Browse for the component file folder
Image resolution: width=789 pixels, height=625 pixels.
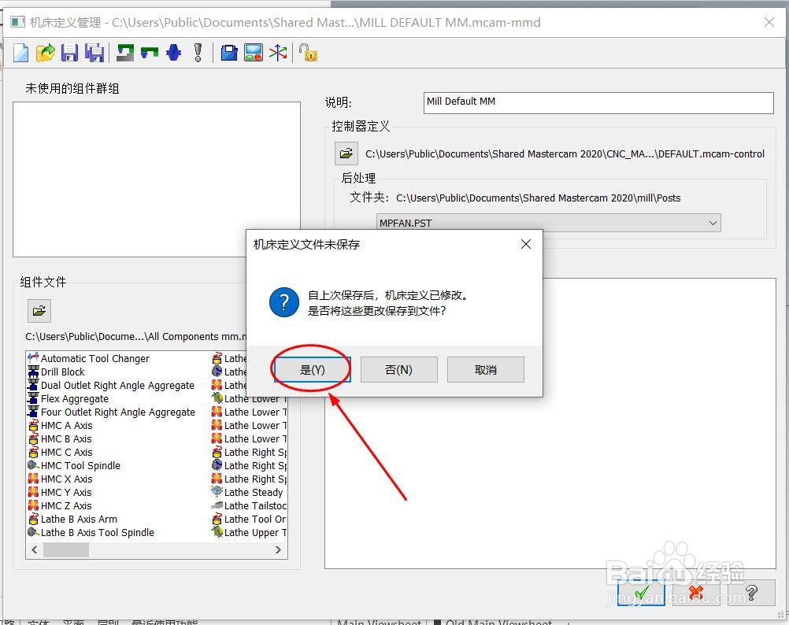pos(39,311)
